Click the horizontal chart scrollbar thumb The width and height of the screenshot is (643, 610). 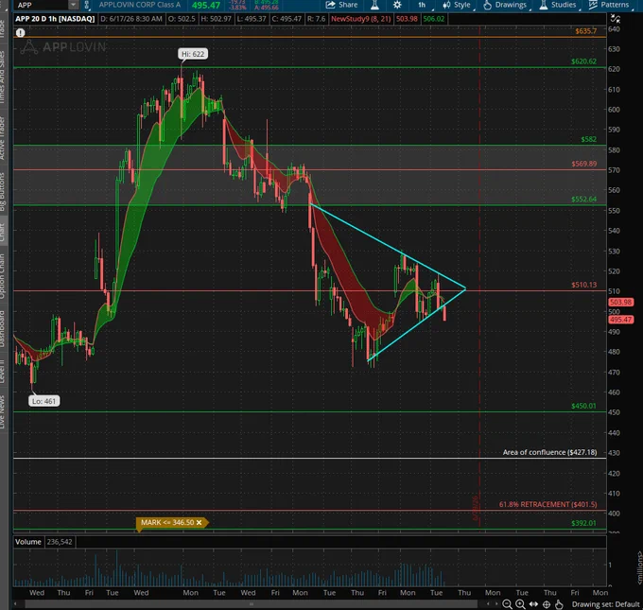click(x=251, y=603)
